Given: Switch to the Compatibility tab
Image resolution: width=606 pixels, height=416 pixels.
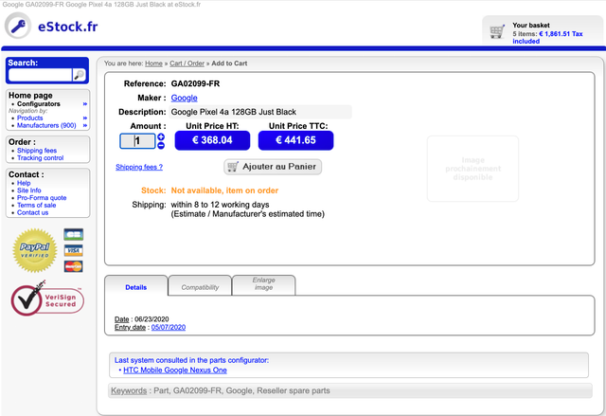Looking at the screenshot, I should 200,286.
